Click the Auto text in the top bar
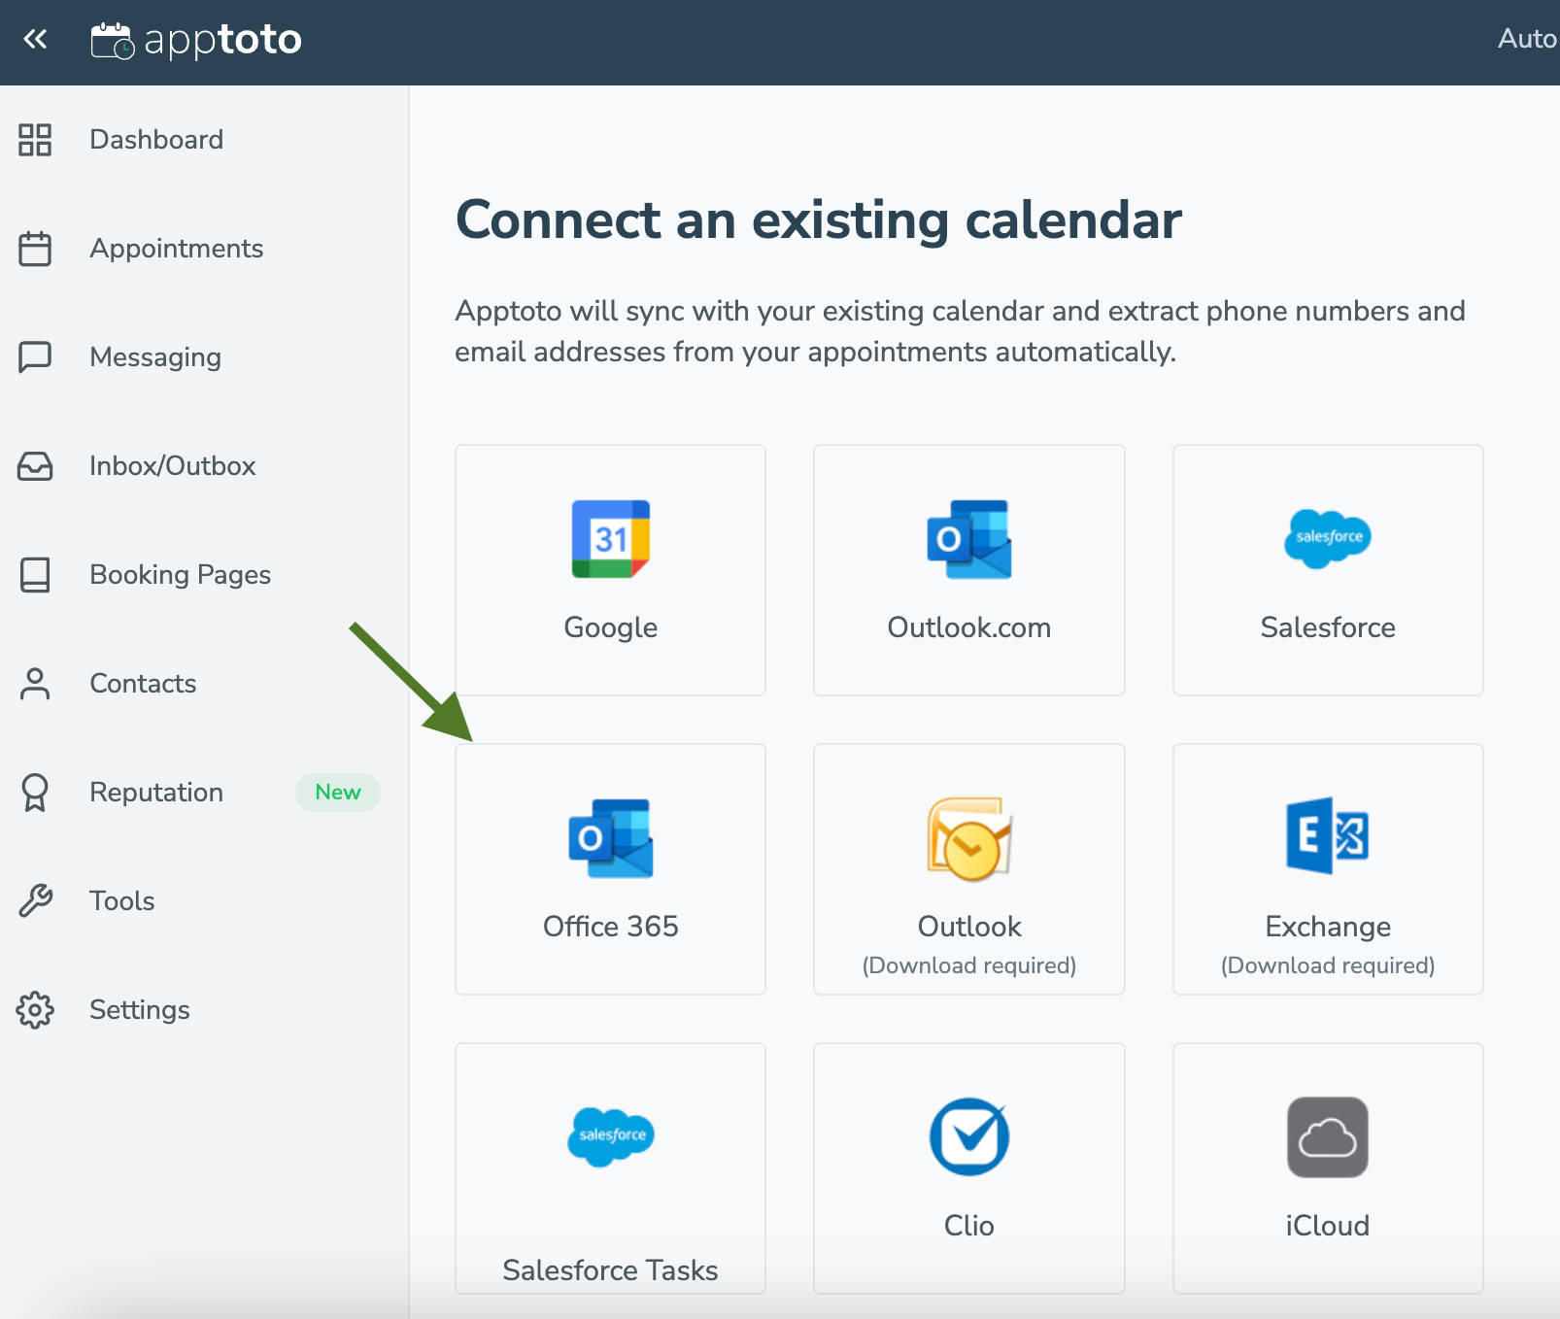Image resolution: width=1560 pixels, height=1319 pixels. [1528, 39]
